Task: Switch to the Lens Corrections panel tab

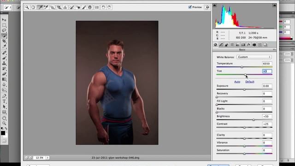Action: pos(243,45)
